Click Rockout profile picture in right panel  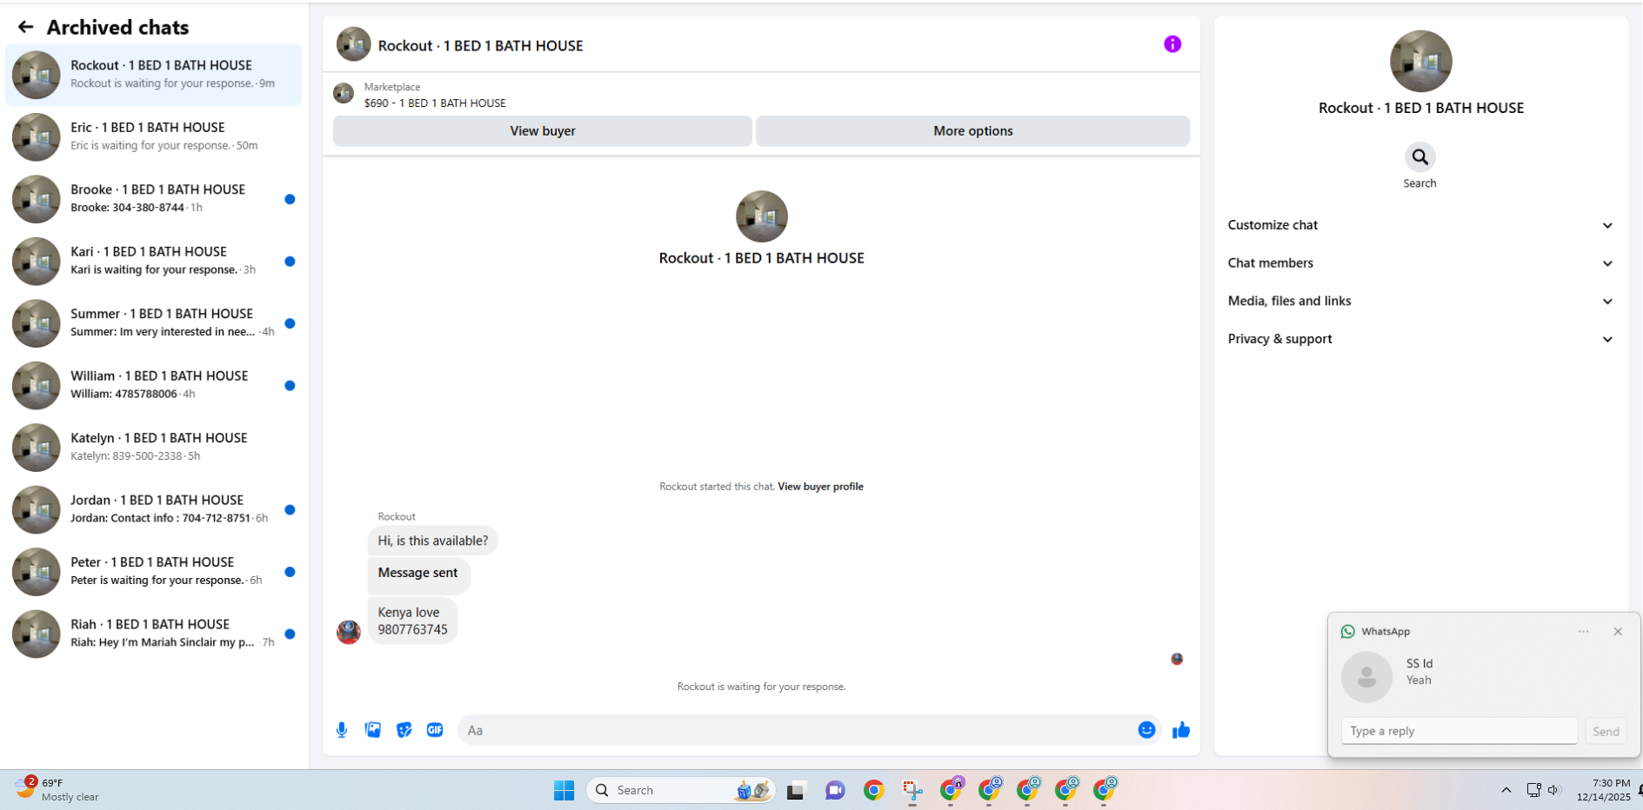pyautogui.click(x=1420, y=62)
